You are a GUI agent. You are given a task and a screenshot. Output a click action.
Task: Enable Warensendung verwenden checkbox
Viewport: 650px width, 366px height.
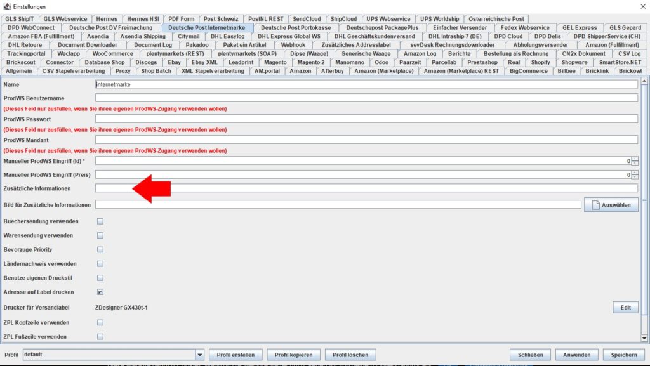click(100, 235)
